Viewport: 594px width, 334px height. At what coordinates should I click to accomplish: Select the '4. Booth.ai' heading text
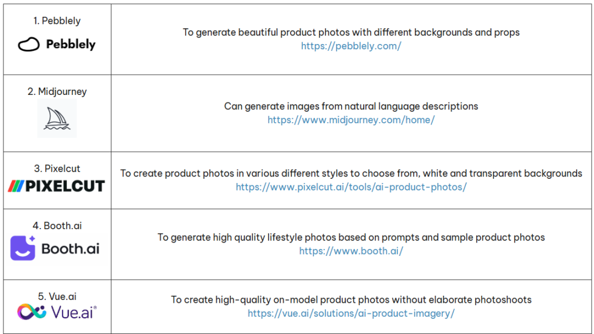tap(57, 226)
